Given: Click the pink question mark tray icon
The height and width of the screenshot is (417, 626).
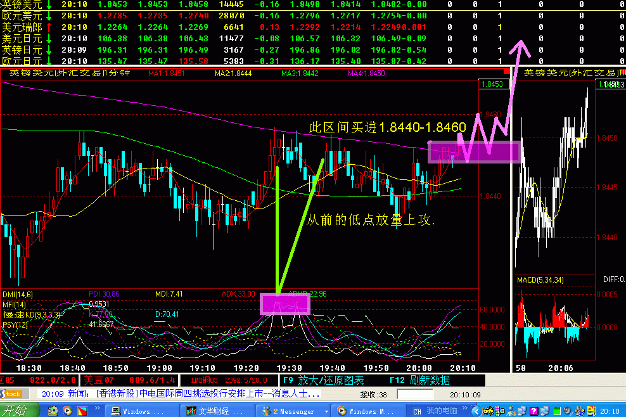Looking at the screenshot, I should pyautogui.click(x=533, y=411).
